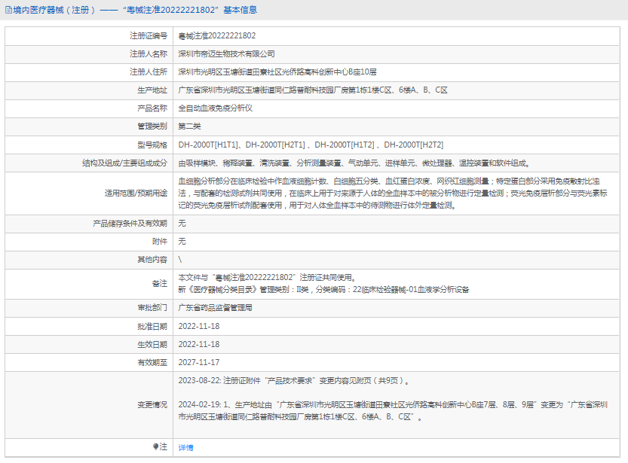Click the 生效日期 label

coord(152,345)
